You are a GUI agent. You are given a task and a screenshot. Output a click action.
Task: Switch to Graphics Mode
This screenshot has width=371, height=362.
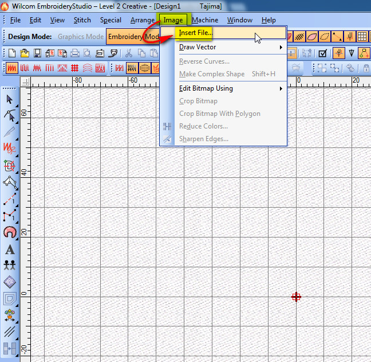[81, 37]
